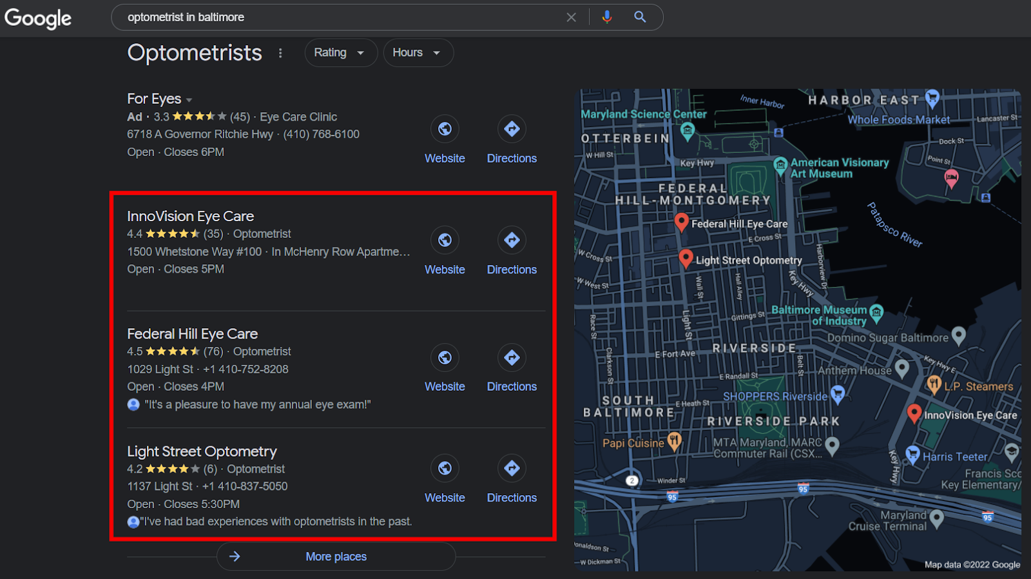Click address 1500 Whetstone Way #100
The height and width of the screenshot is (579, 1031).
click(195, 251)
